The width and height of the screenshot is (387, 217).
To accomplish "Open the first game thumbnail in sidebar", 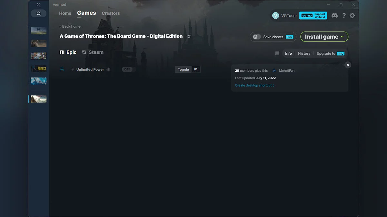I will 38,31.
